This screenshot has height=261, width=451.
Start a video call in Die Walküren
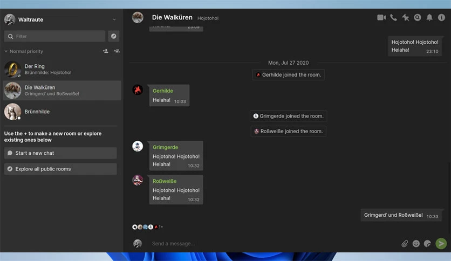pyautogui.click(x=381, y=18)
